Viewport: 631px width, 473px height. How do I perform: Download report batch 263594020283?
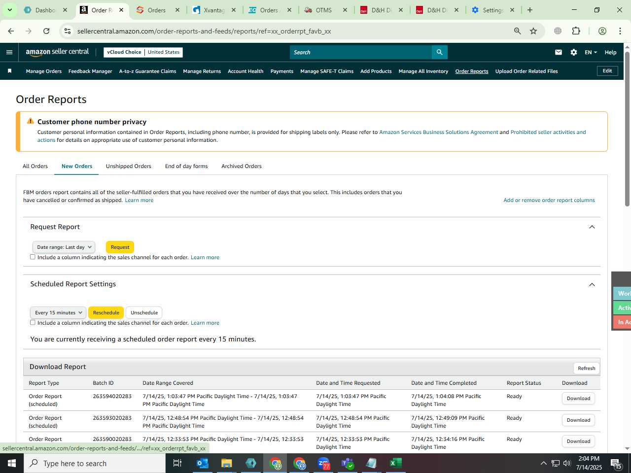(x=578, y=399)
